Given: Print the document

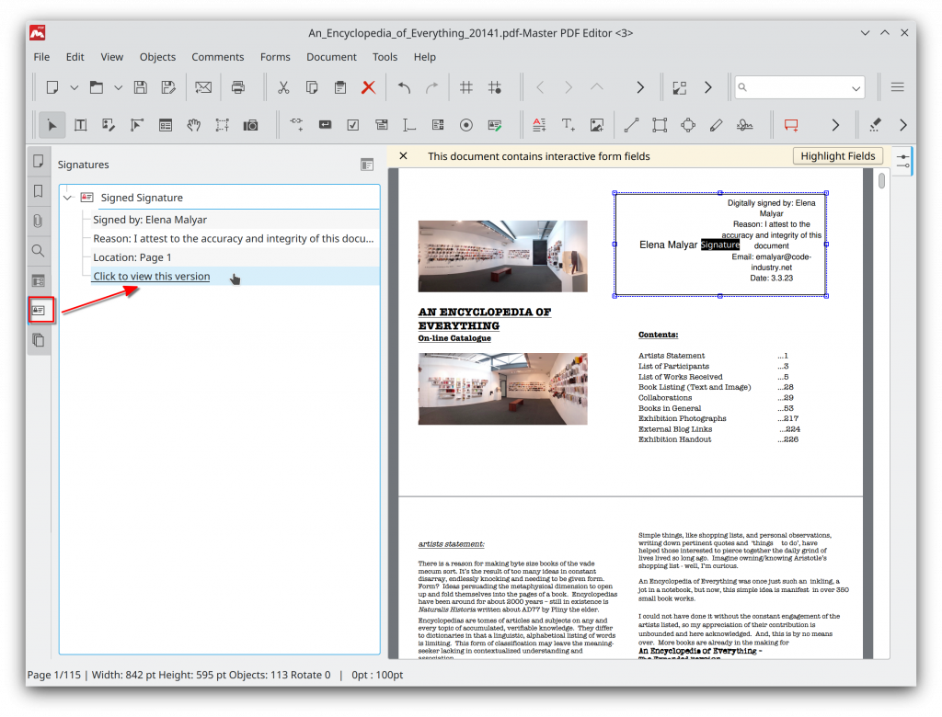Looking at the screenshot, I should click(x=238, y=87).
